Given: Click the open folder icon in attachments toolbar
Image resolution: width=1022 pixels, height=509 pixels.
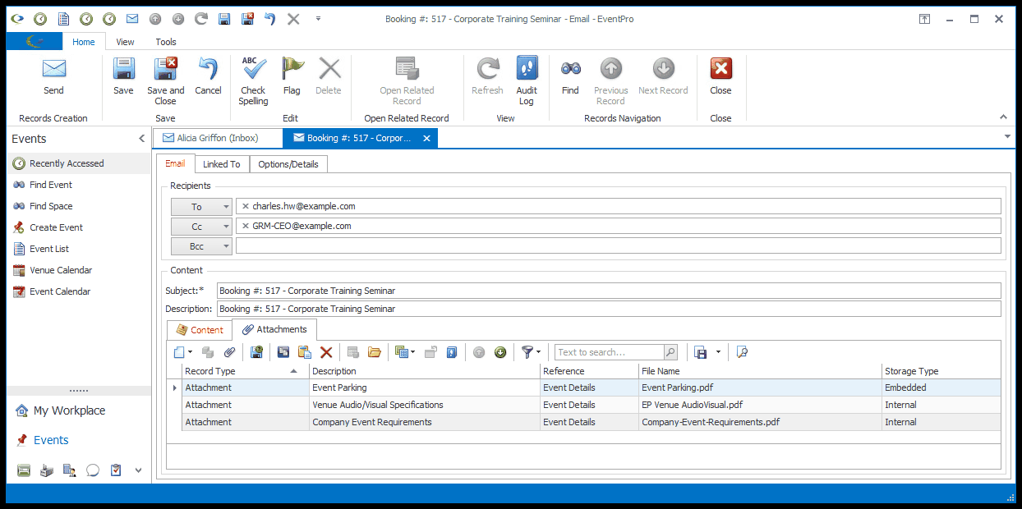Looking at the screenshot, I should (375, 352).
